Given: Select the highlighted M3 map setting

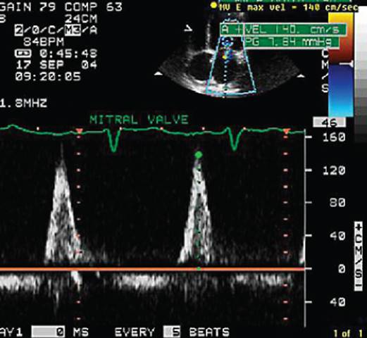Looking at the screenshot, I should coord(73,30).
